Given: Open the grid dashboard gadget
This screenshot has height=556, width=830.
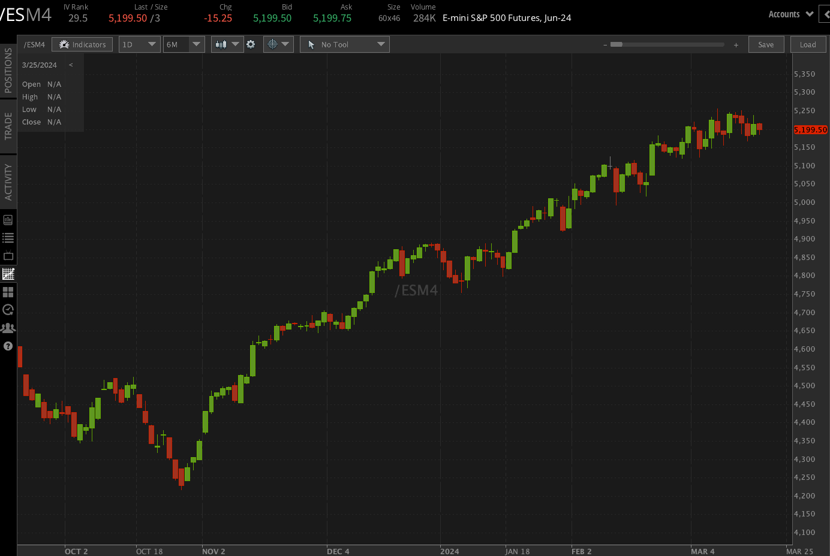Looking at the screenshot, I should tap(8, 292).
